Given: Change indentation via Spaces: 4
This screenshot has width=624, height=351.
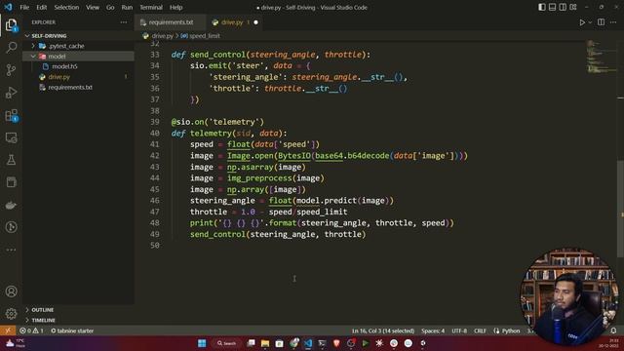Looking at the screenshot, I should [433, 331].
